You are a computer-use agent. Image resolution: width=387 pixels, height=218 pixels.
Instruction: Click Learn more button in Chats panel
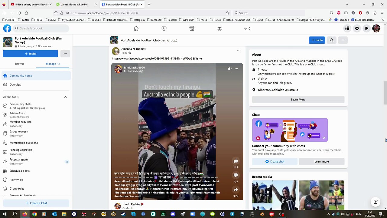(x=322, y=161)
